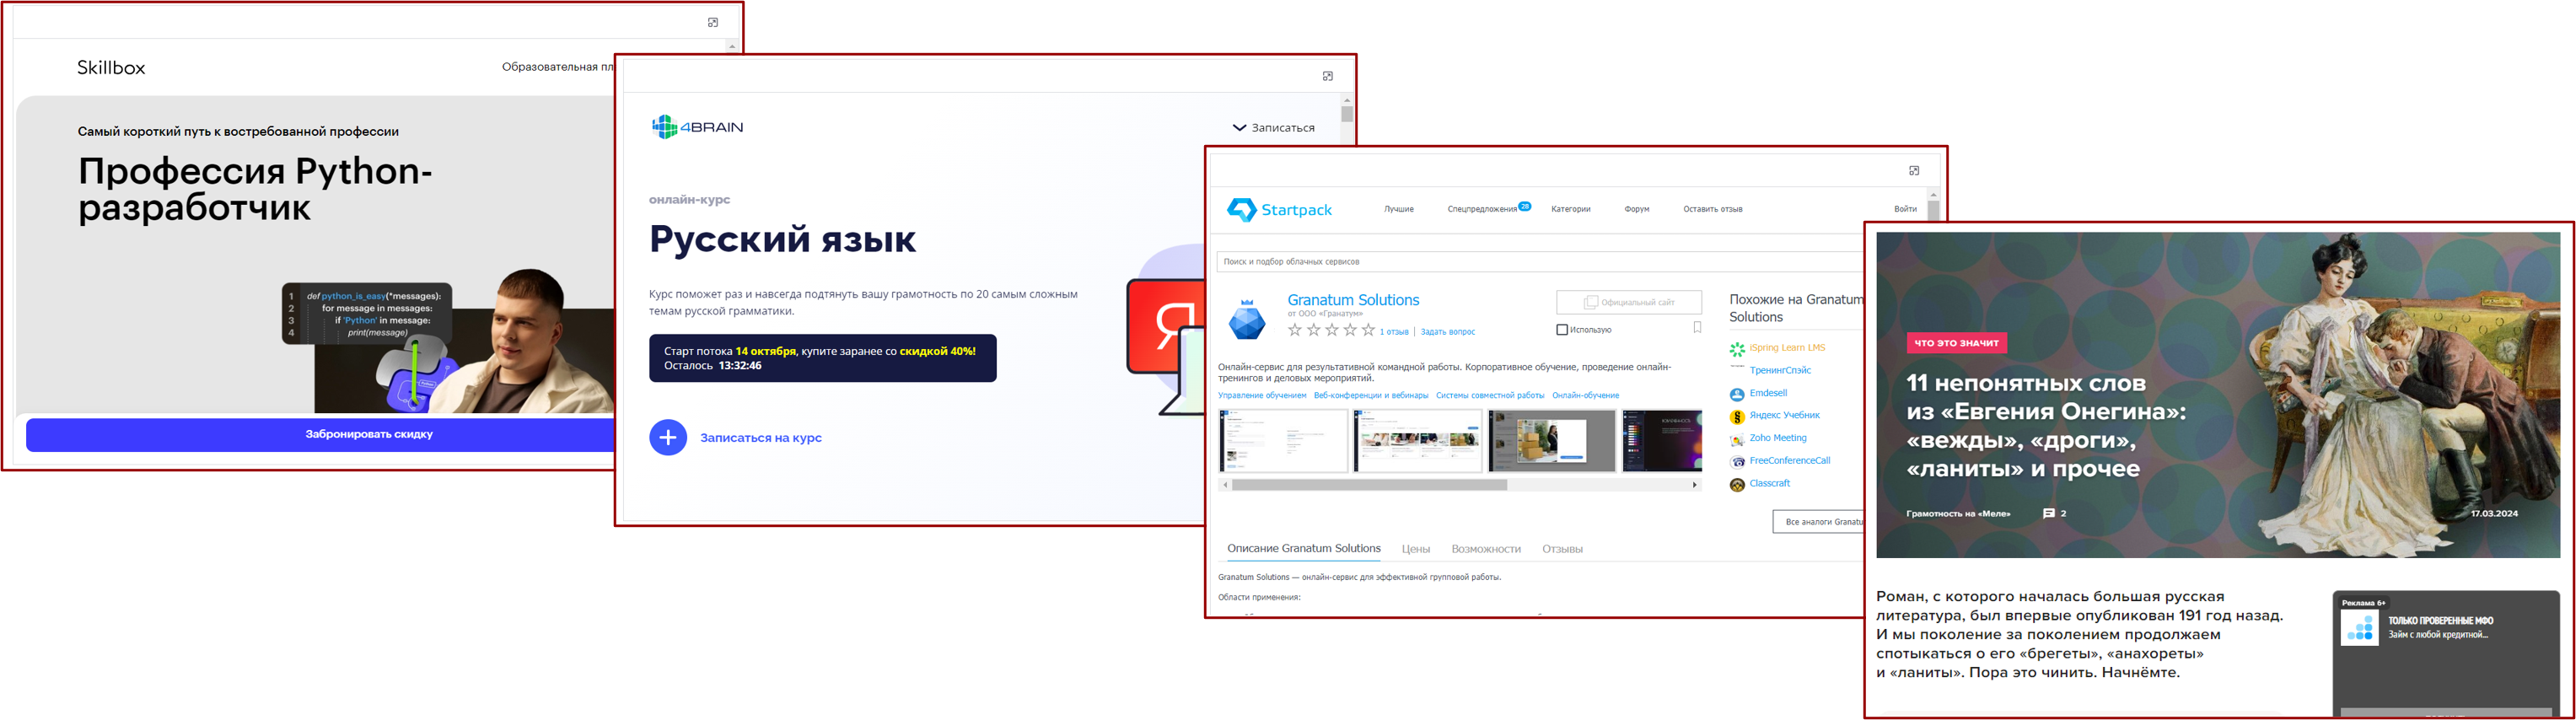The height and width of the screenshot is (720, 2576).
Task: Click the search cloud services field
Action: pyautogui.click(x=1540, y=262)
